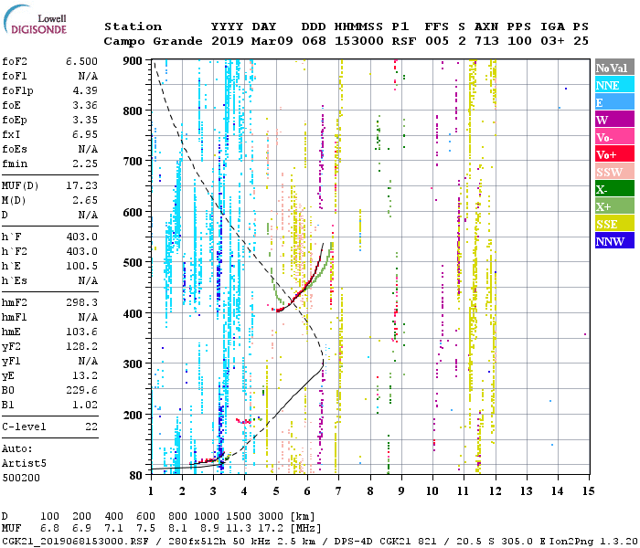Screen dimensions: 640x548
Task: Click the fmin value 2.25
Action: (x=85, y=163)
